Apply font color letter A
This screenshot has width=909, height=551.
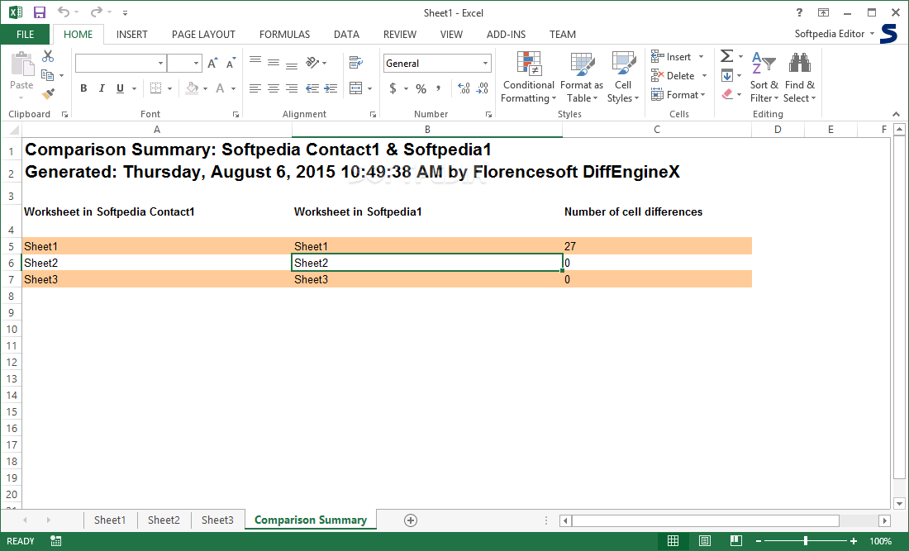tap(221, 88)
